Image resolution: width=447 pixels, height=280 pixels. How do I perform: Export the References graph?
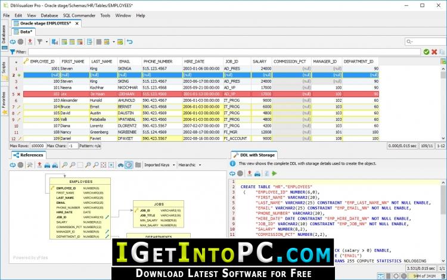39,165
